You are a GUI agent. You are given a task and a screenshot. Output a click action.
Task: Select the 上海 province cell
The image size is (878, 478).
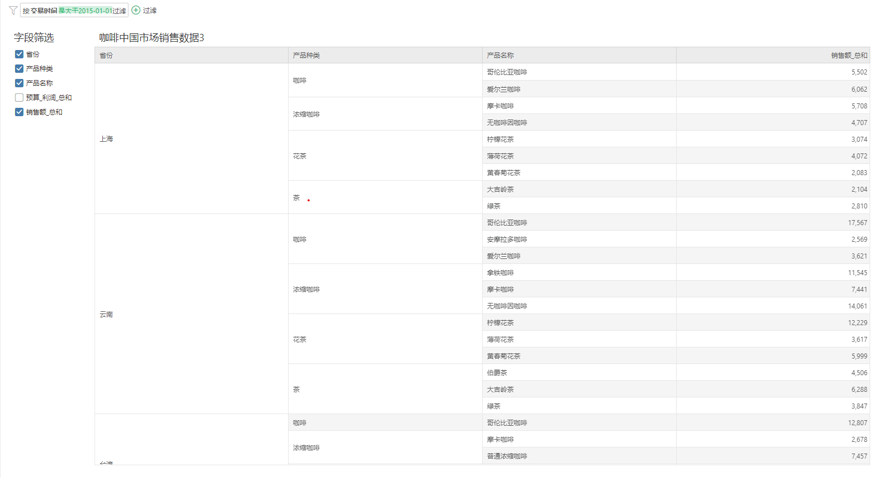click(x=106, y=139)
